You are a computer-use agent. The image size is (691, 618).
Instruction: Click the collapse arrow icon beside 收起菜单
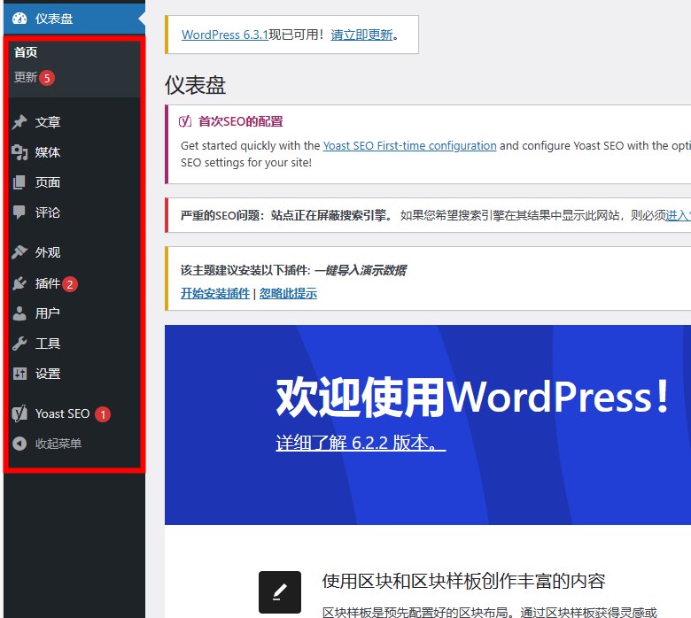coord(19,443)
